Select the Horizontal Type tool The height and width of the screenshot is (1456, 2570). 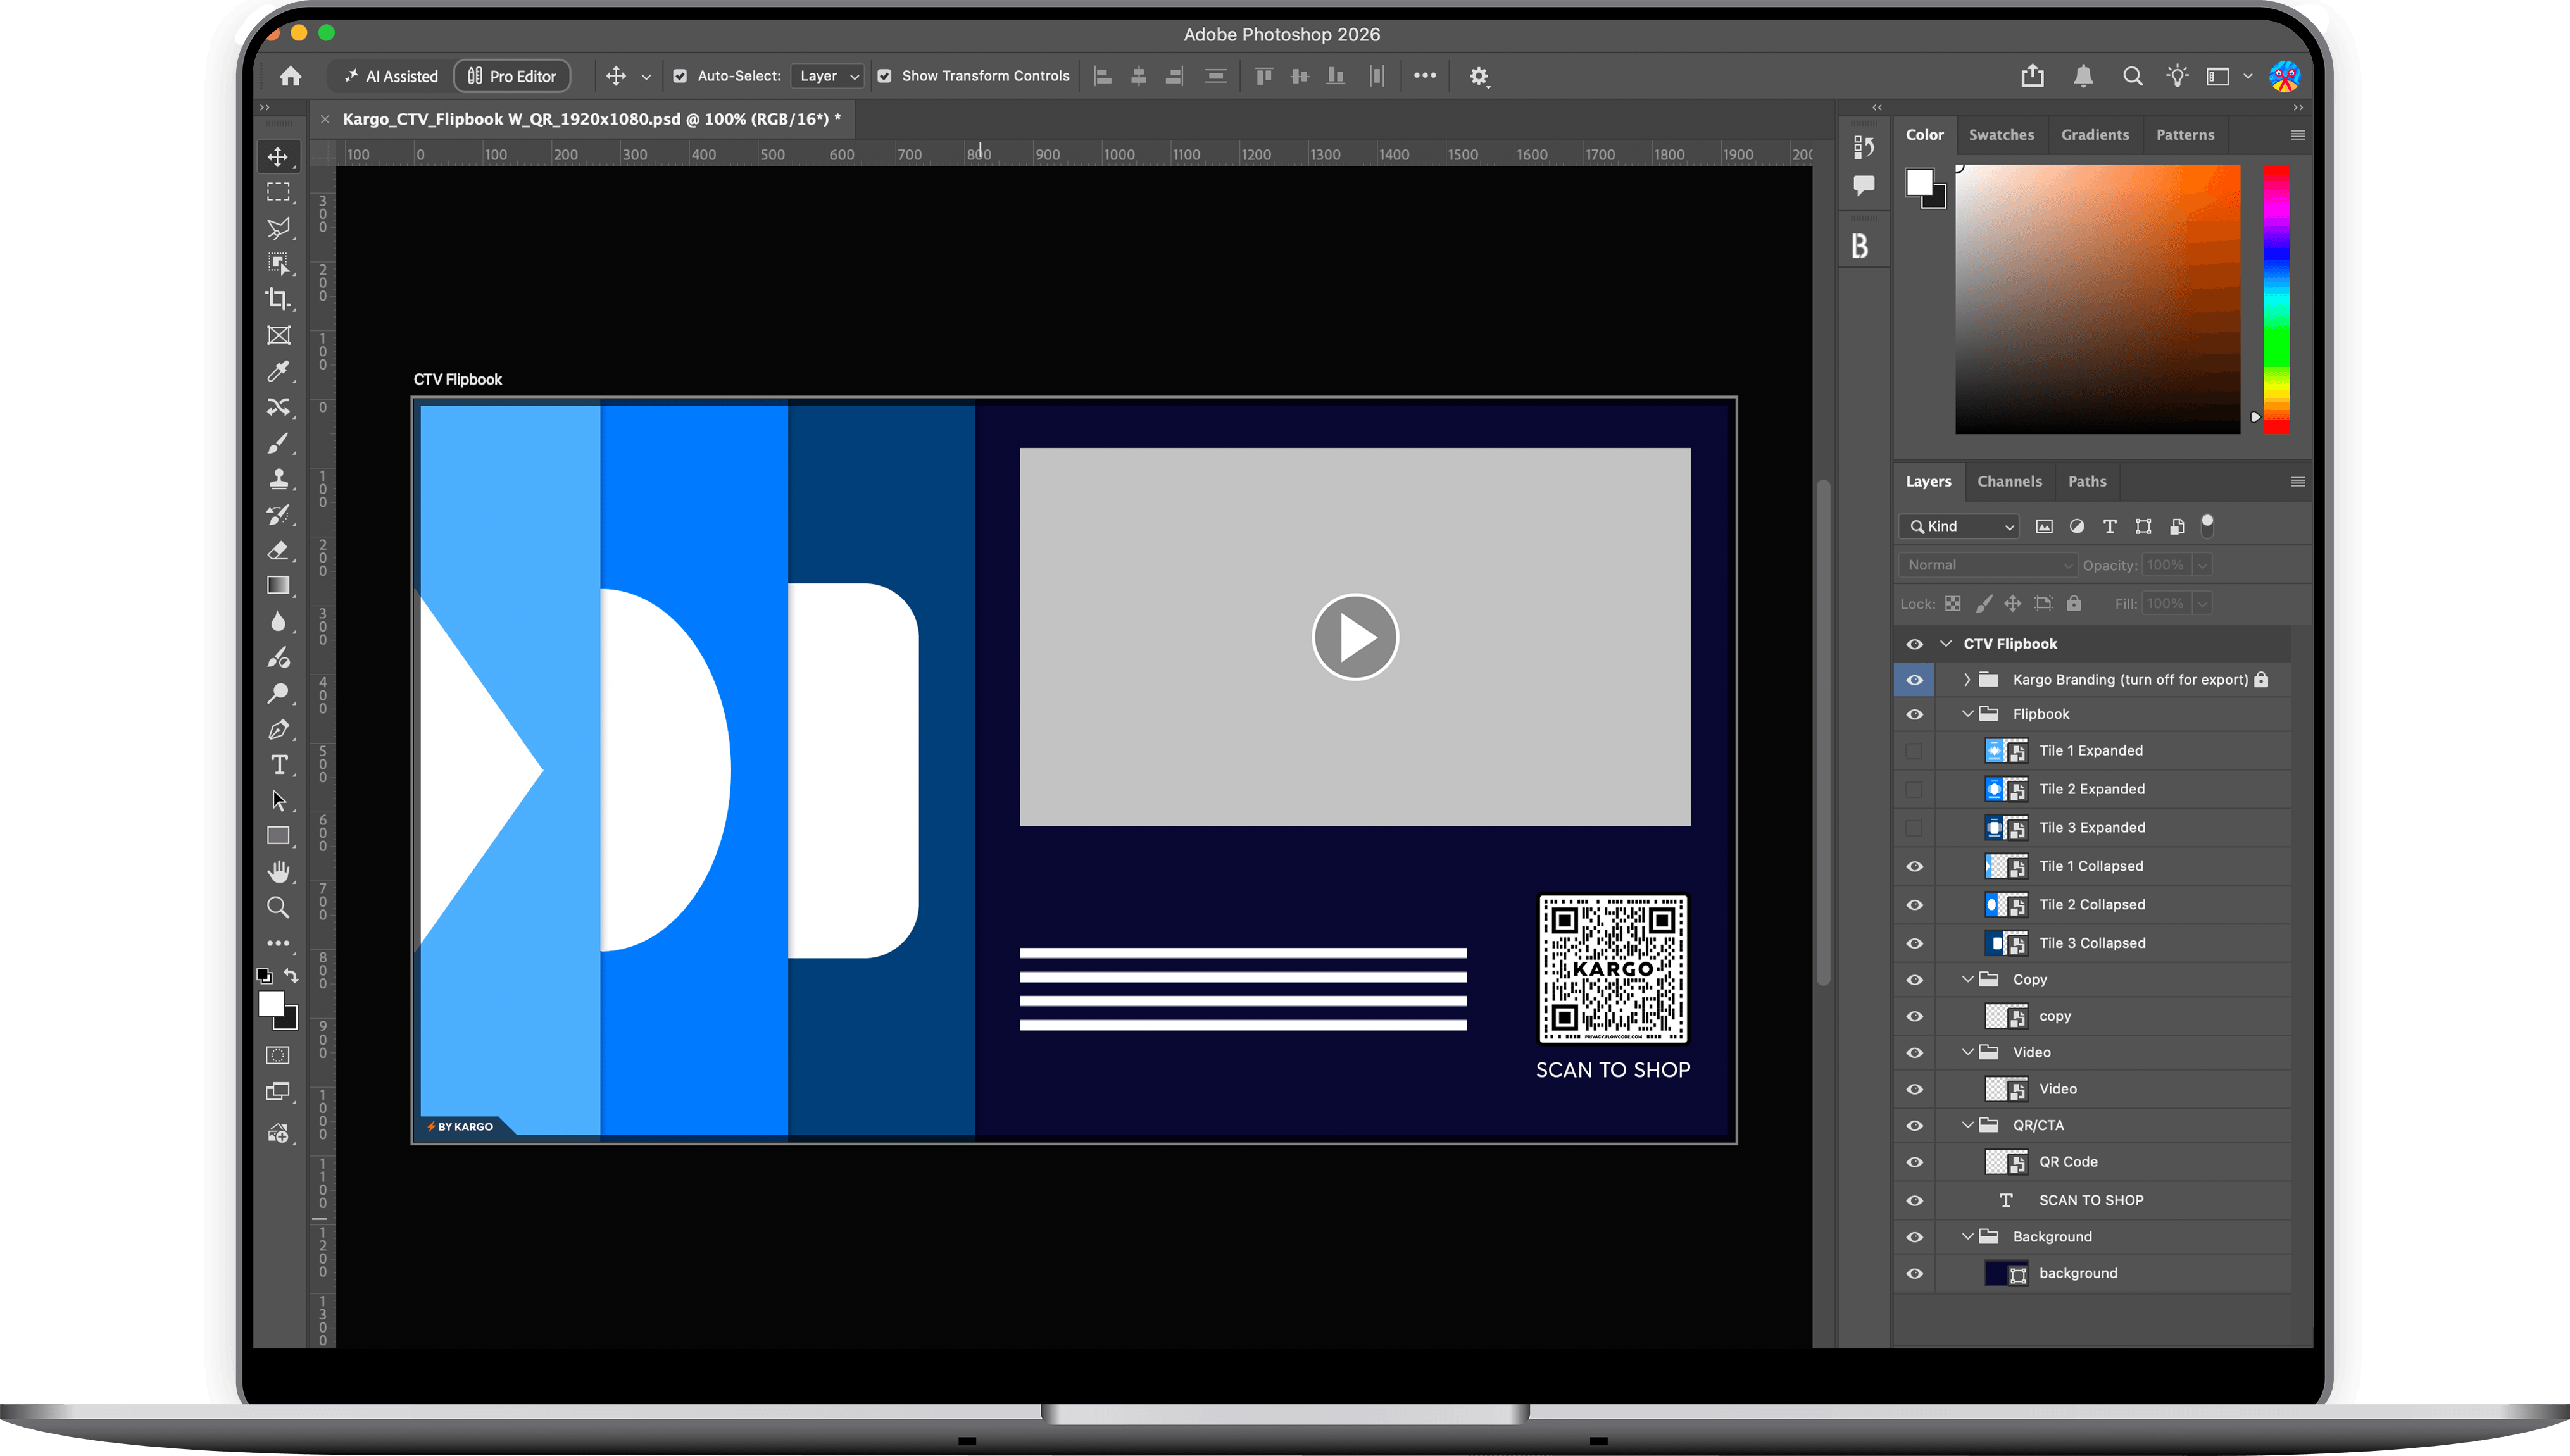[x=278, y=765]
